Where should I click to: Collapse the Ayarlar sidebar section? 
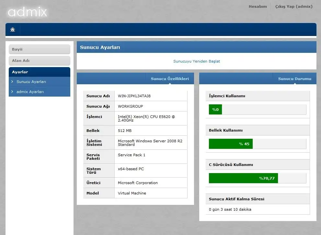tap(40, 72)
